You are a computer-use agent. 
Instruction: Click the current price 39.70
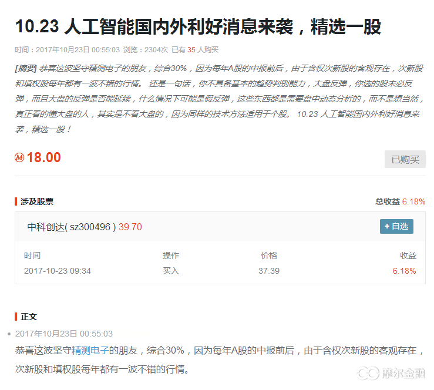(130, 227)
